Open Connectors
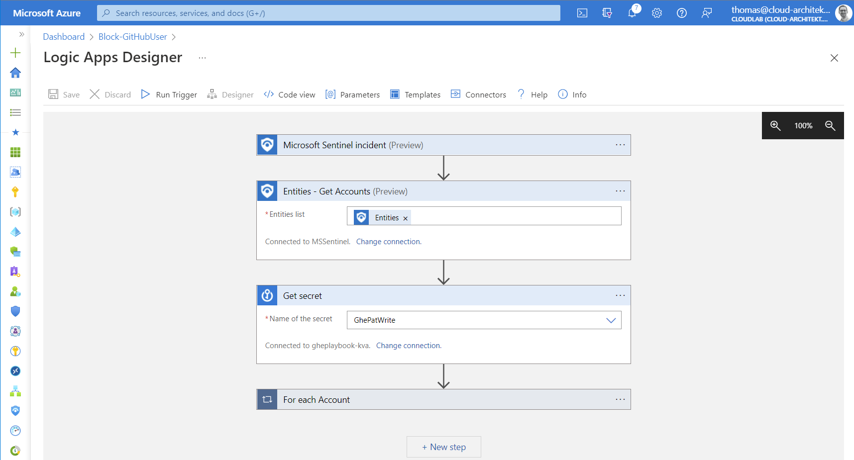This screenshot has height=460, width=854. [478, 94]
